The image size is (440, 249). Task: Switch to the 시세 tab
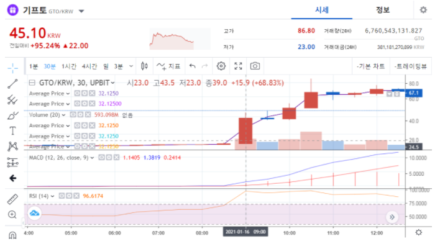click(x=321, y=10)
